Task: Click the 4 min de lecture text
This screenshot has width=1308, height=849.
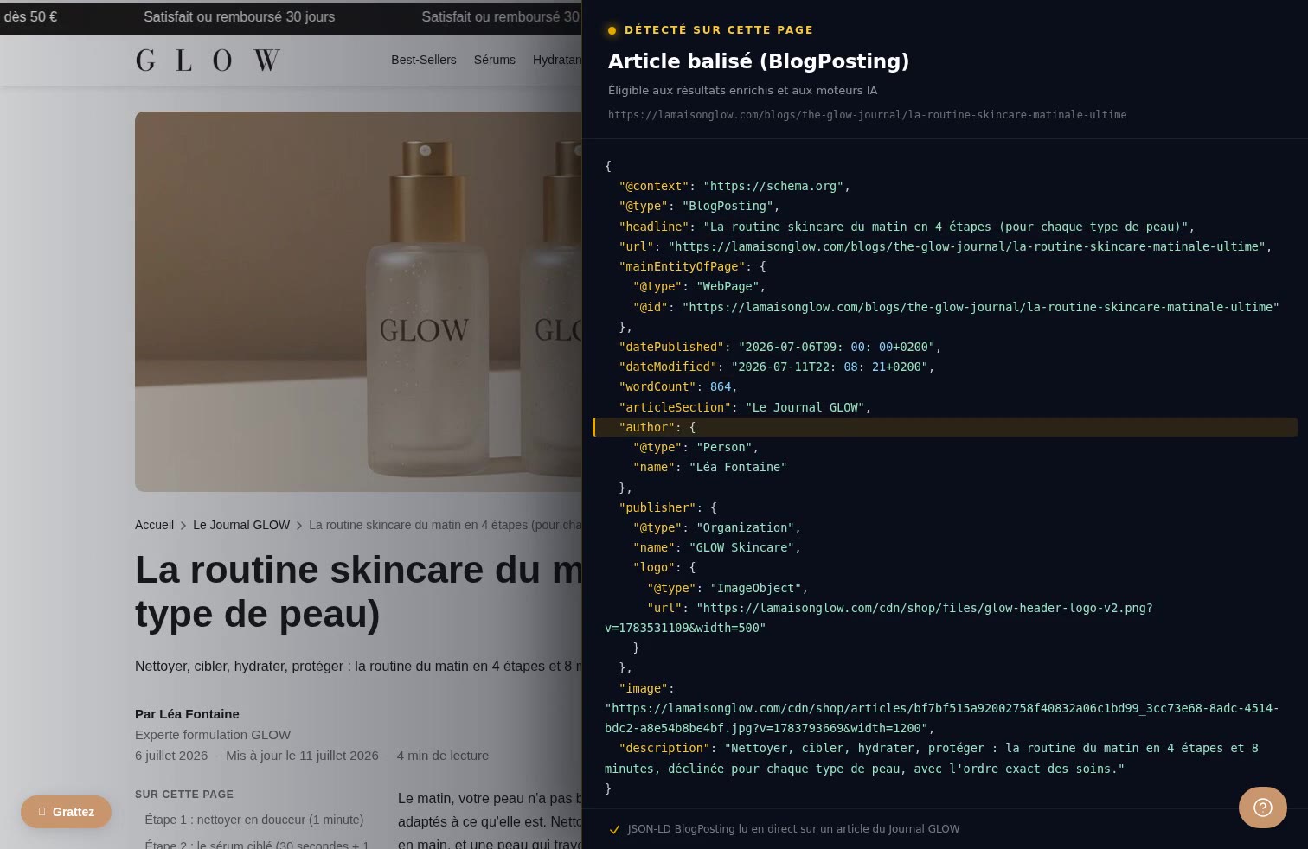Action: (x=443, y=756)
